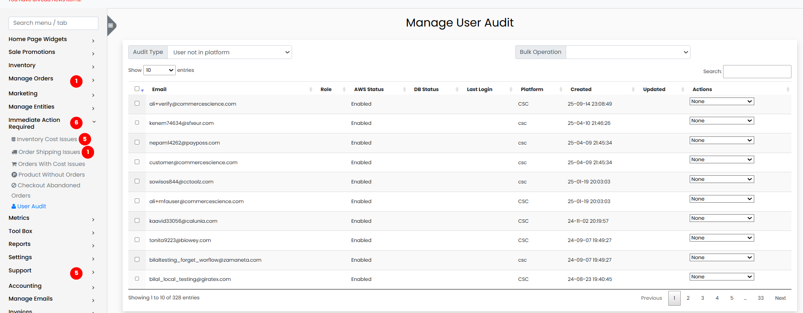The width and height of the screenshot is (803, 313).
Task: Click the Inventory Cost Issues list icon
Action: [14, 139]
